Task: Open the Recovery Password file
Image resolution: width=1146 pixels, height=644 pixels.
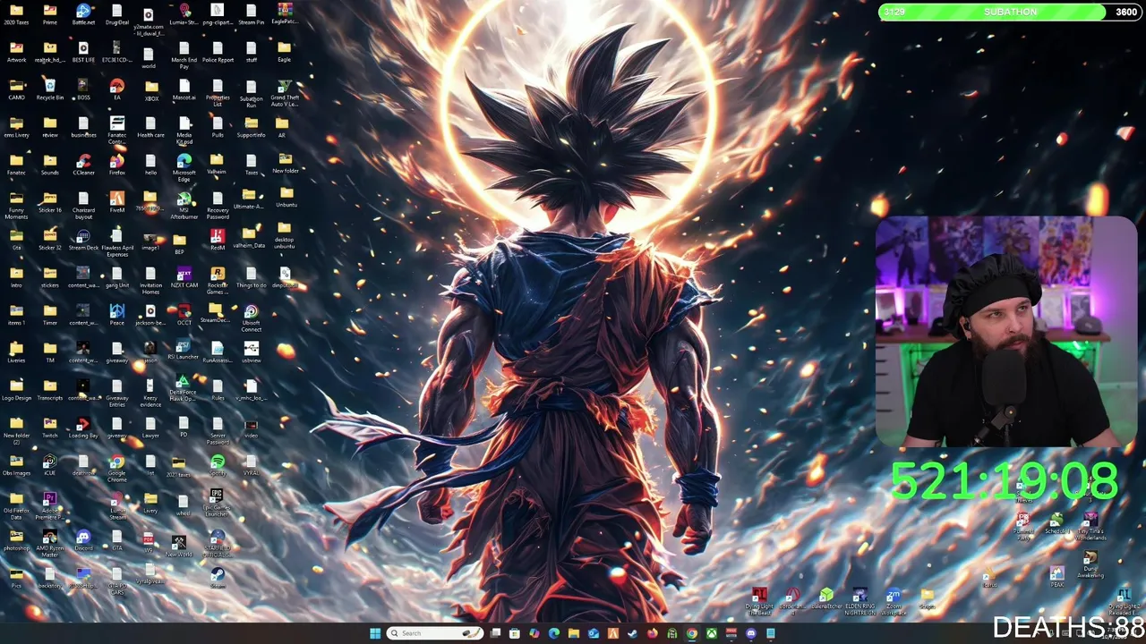Action: (218, 205)
